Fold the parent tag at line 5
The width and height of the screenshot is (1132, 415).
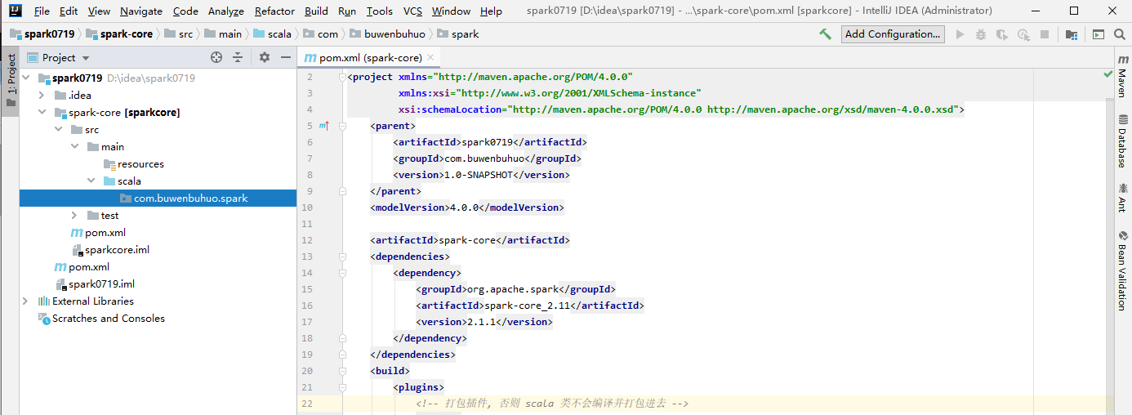point(342,126)
